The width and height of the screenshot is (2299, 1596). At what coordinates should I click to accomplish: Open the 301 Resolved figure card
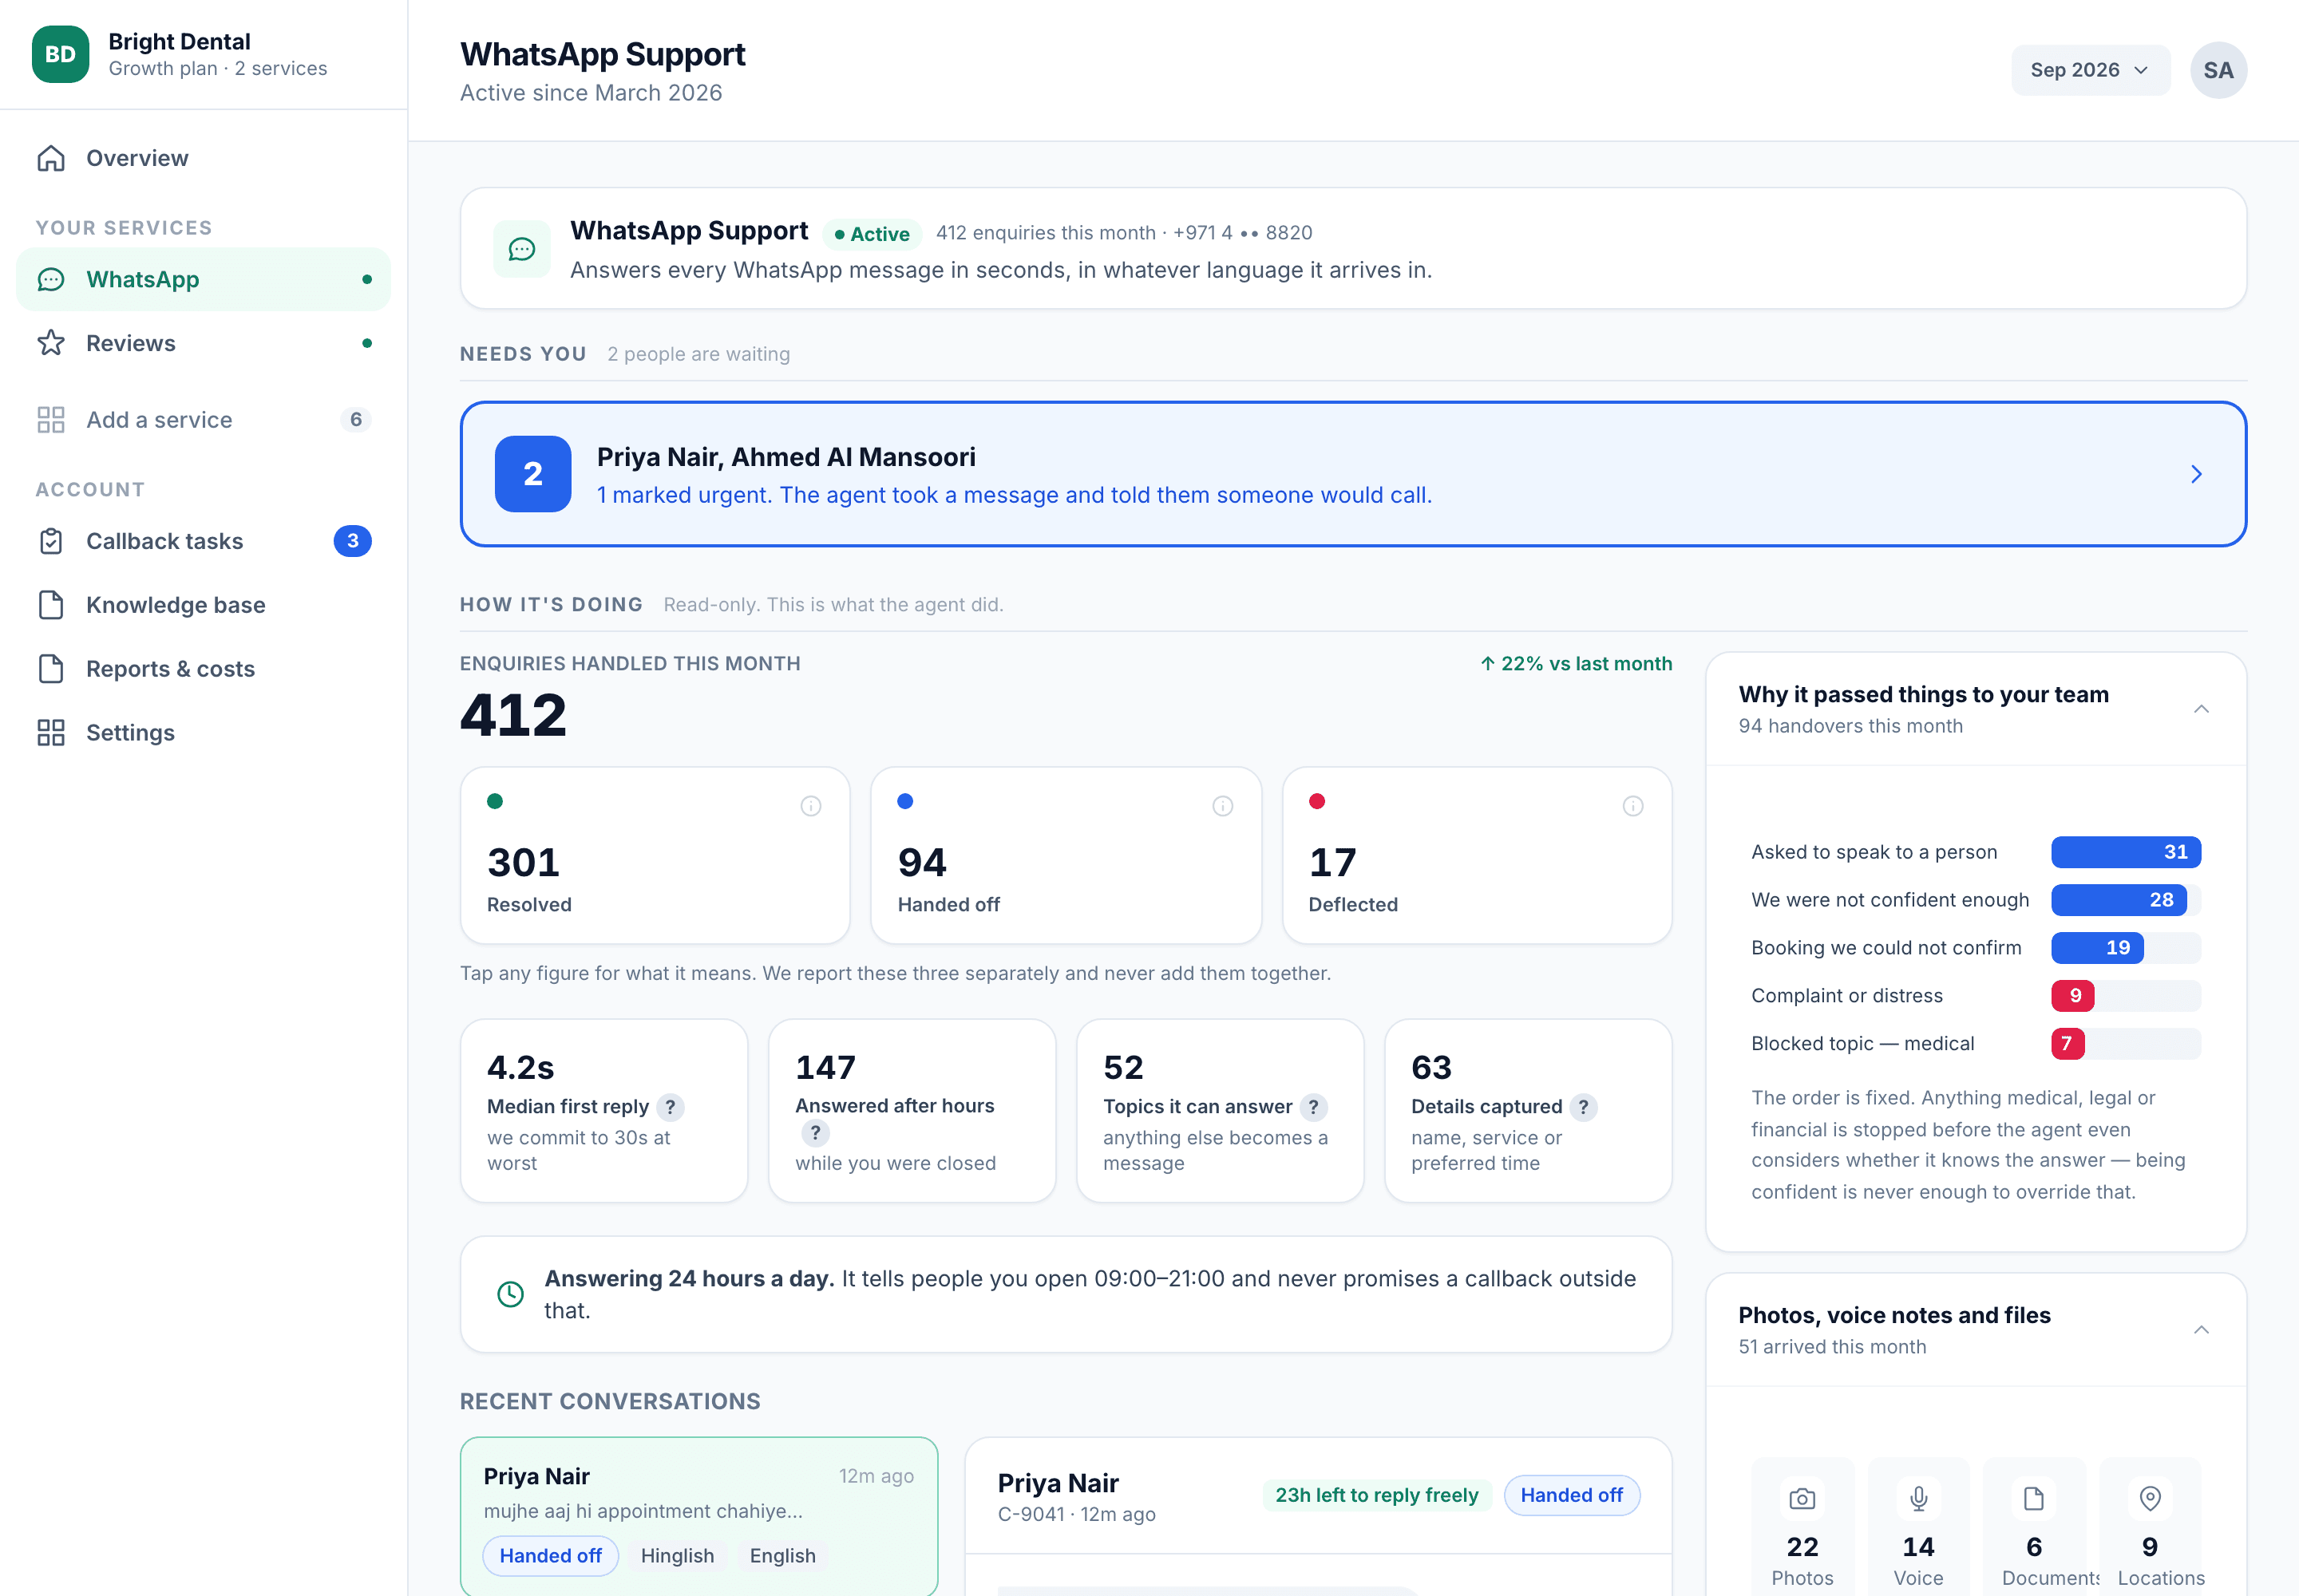tap(655, 856)
